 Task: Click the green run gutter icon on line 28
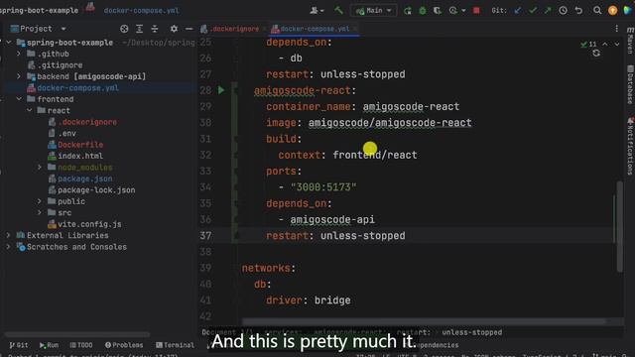click(x=221, y=90)
